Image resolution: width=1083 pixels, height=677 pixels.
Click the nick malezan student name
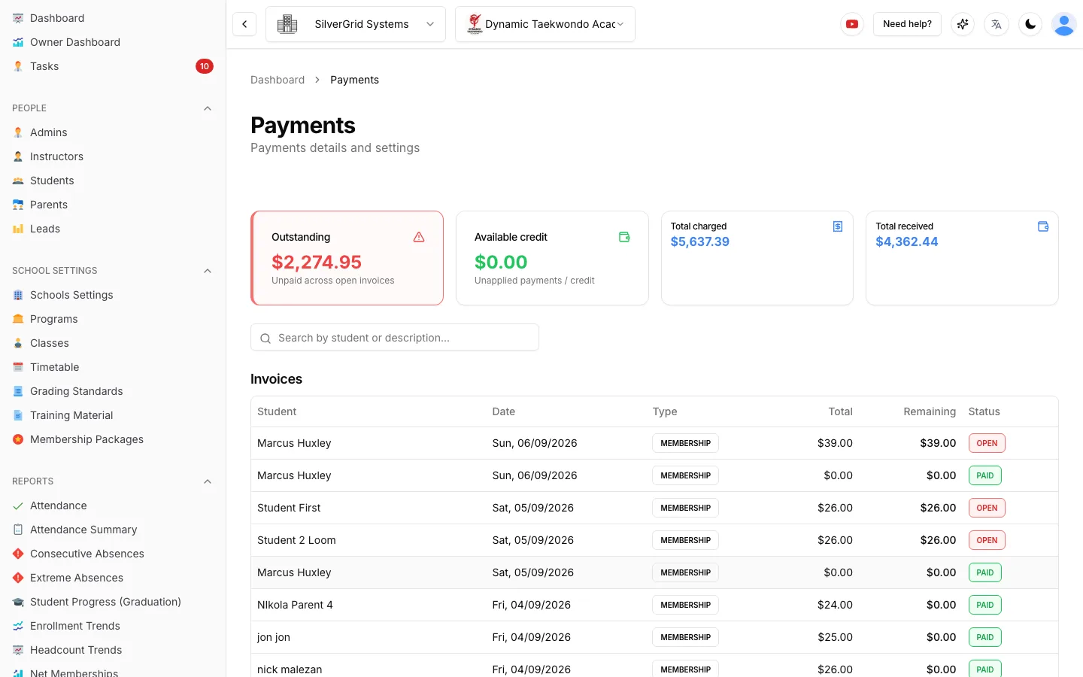pyautogui.click(x=290, y=669)
